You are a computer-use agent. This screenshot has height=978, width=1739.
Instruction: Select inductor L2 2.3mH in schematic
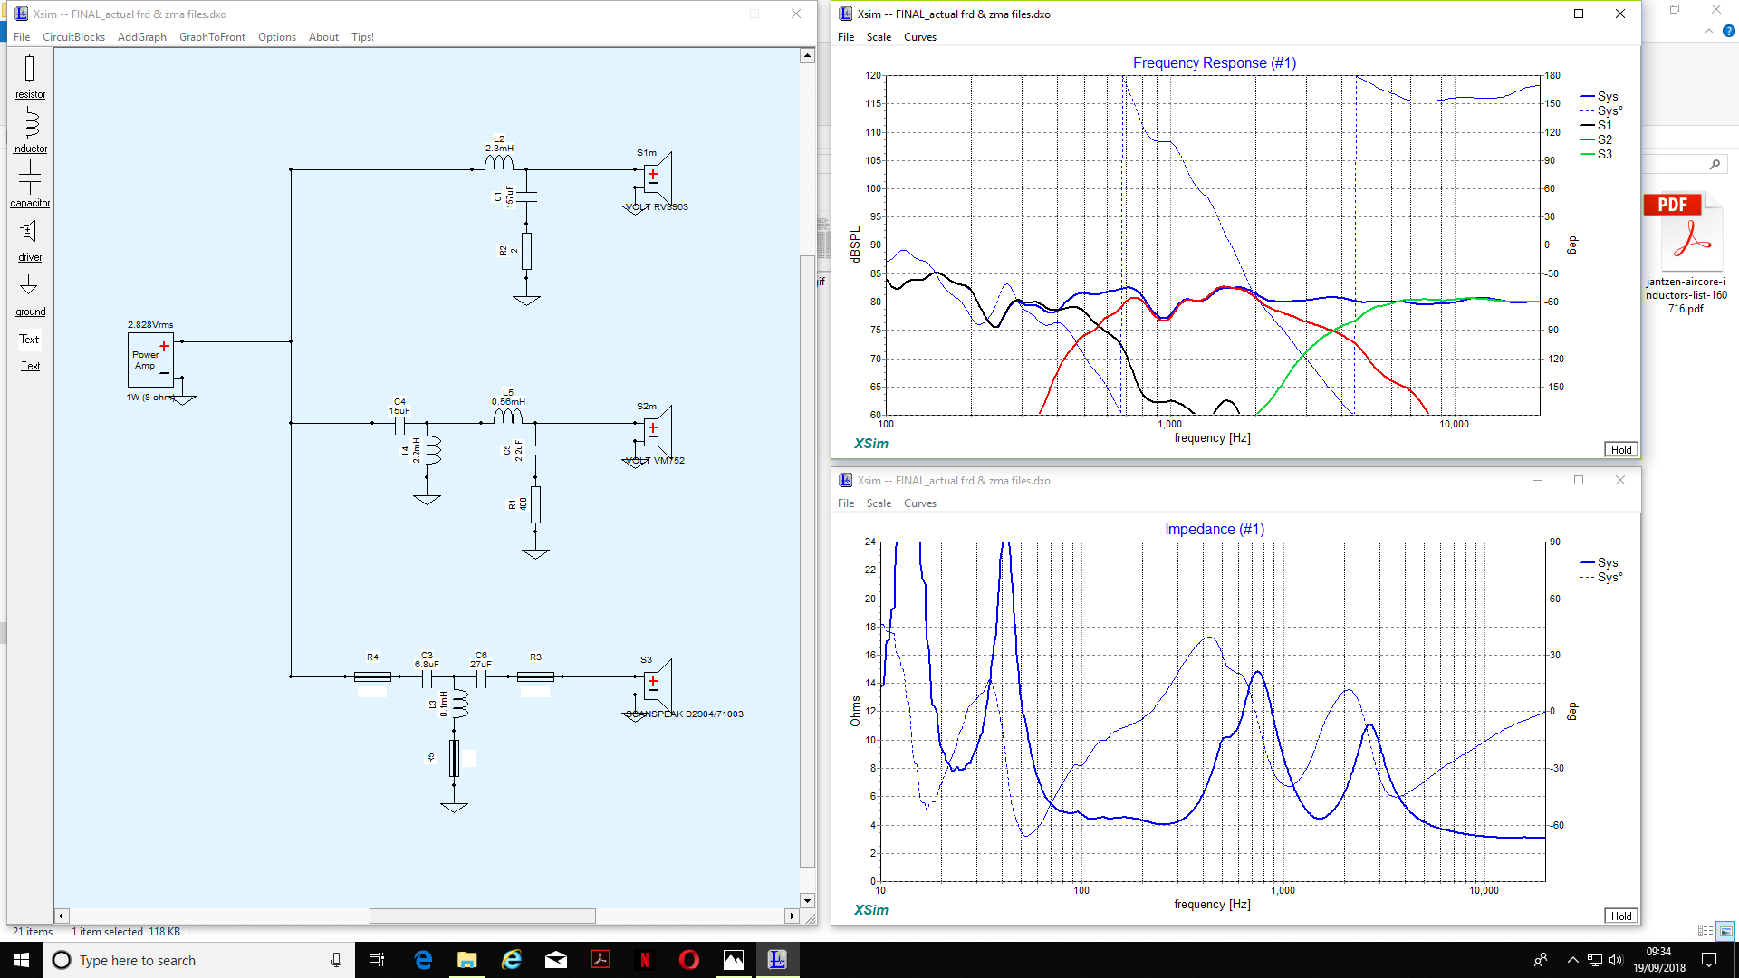pos(499,162)
